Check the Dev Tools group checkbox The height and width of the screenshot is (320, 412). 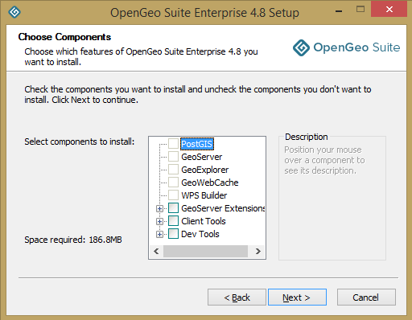click(x=173, y=234)
